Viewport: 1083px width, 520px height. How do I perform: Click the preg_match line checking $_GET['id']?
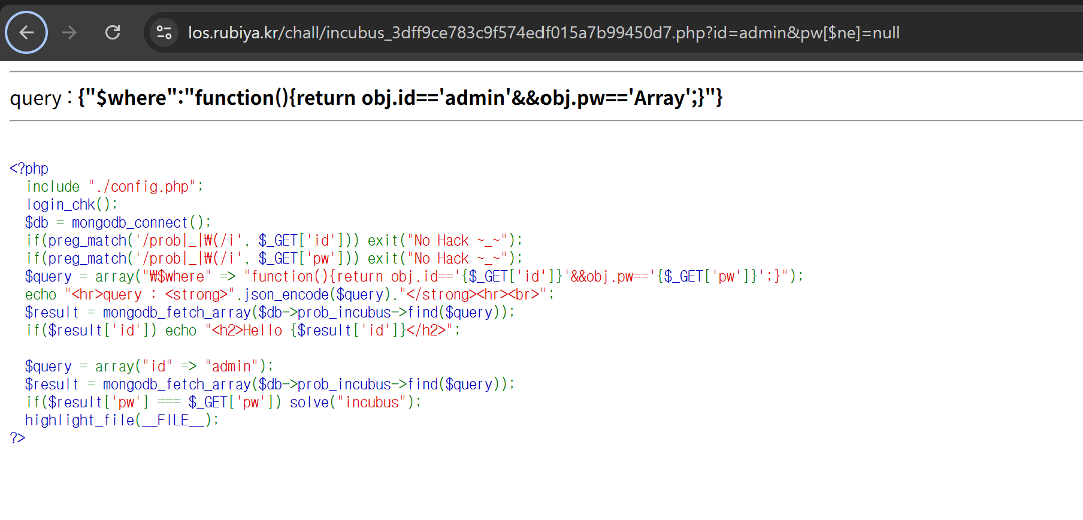[x=274, y=240]
